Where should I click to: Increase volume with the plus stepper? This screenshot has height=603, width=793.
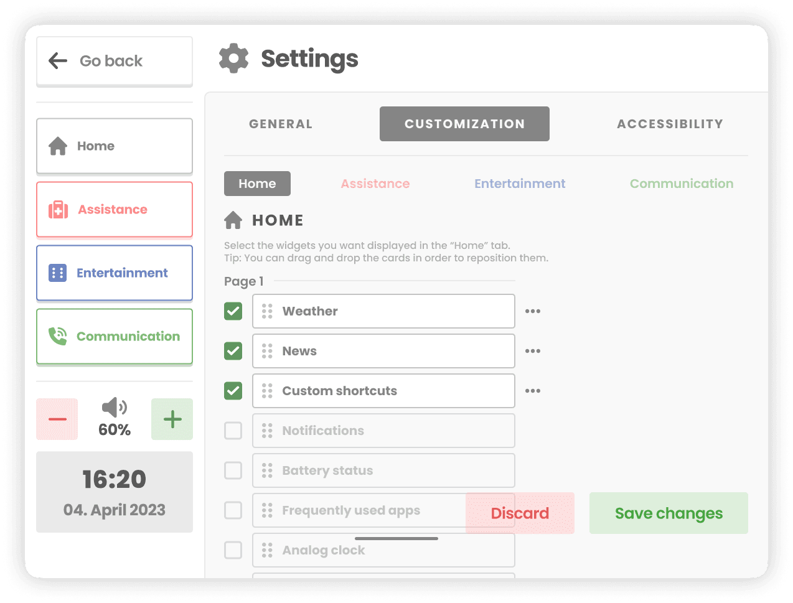[x=172, y=419]
